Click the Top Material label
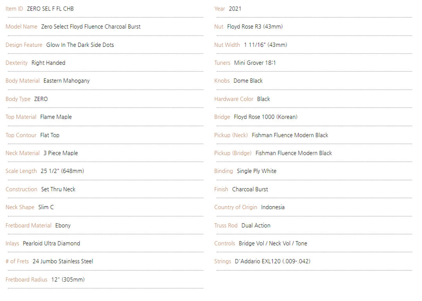 (x=21, y=117)
